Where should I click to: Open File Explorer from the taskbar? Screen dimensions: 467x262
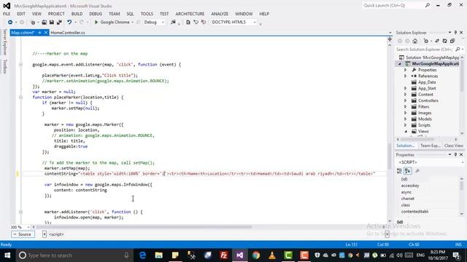pyautogui.click(x=159, y=255)
